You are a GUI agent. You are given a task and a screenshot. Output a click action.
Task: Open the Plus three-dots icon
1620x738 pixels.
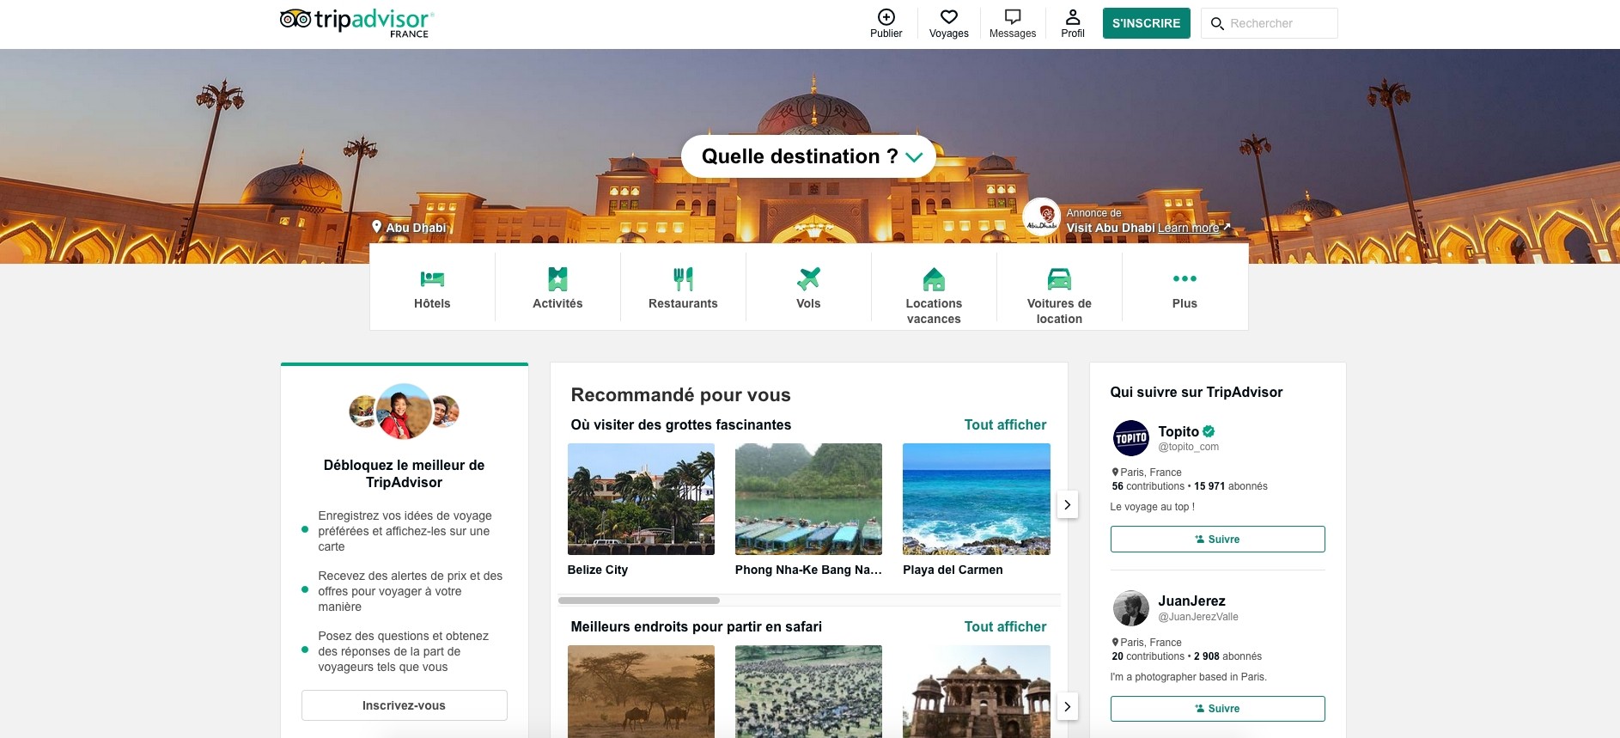[1185, 278]
